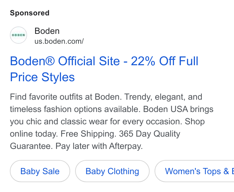The width and height of the screenshot is (234, 192).
Task: Click the us.boden.com URL text
Action: 59,41
